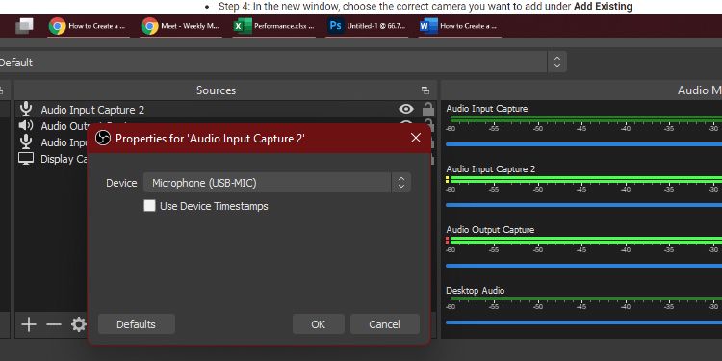The image size is (722, 361).
Task: Enable the Use Device Timestamps checkbox
Action: (149, 206)
